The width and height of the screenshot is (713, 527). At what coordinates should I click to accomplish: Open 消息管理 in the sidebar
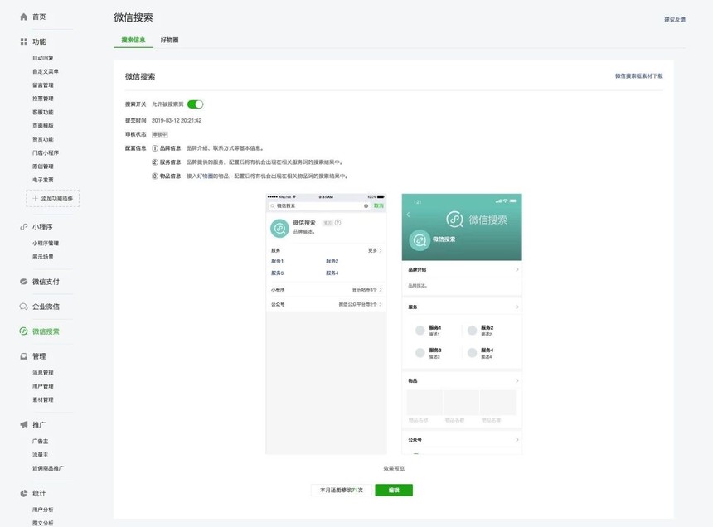[43, 373]
